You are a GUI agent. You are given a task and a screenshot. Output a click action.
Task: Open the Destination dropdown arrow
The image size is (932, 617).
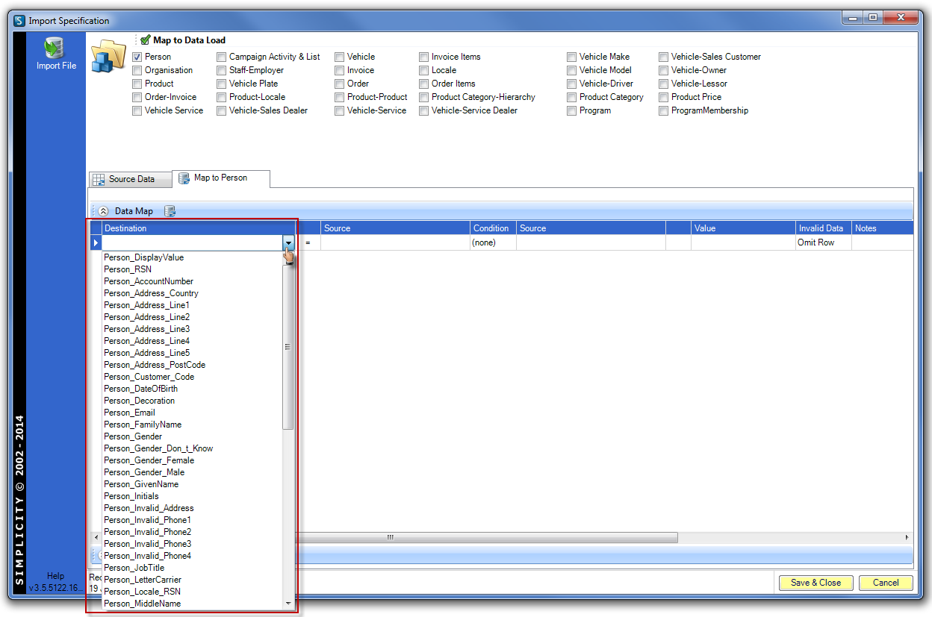288,242
